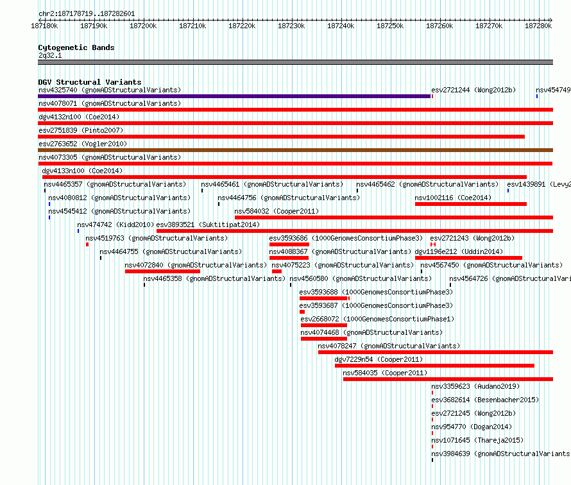
Task: Click esv3593687 1000Genomes Phase3 label
Action: point(376,305)
